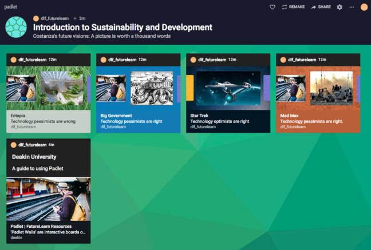Viewport: 371px width, 250px height.
Task: Click the teal padlet board logo
Action: pyautogui.click(x=16, y=27)
